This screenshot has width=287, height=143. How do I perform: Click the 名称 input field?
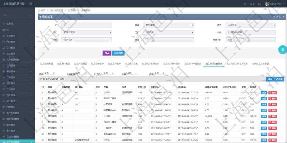[250, 33]
